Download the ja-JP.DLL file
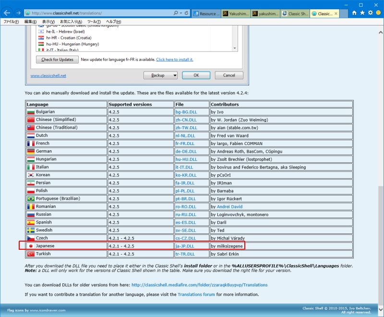 click(x=185, y=246)
